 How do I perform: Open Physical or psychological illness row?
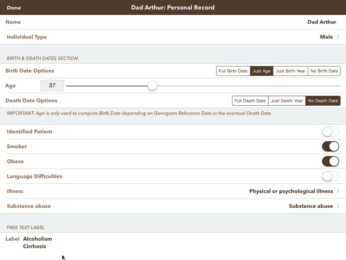(x=291, y=191)
